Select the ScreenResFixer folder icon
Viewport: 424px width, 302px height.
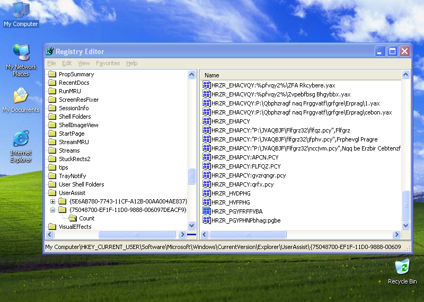point(52,100)
